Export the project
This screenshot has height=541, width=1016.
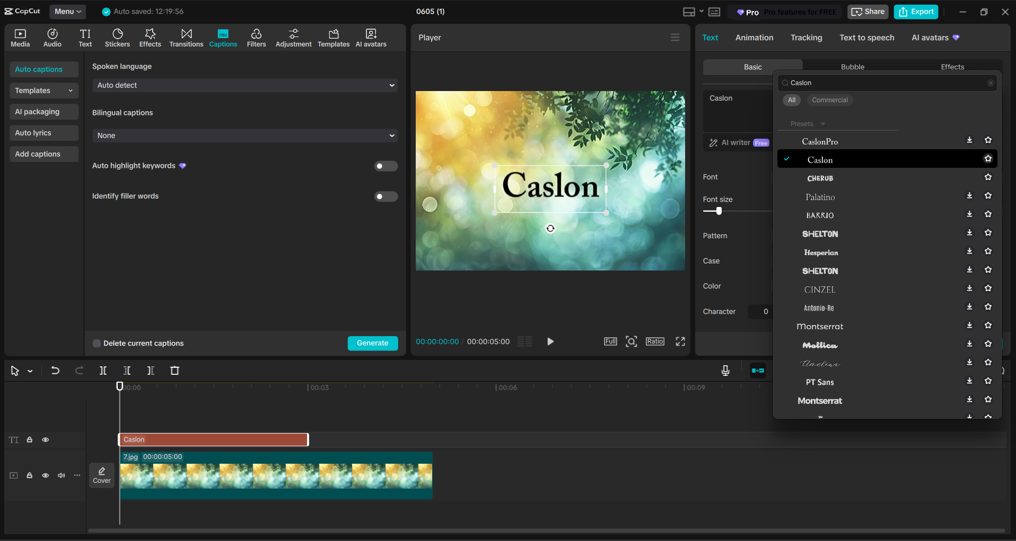coord(915,11)
